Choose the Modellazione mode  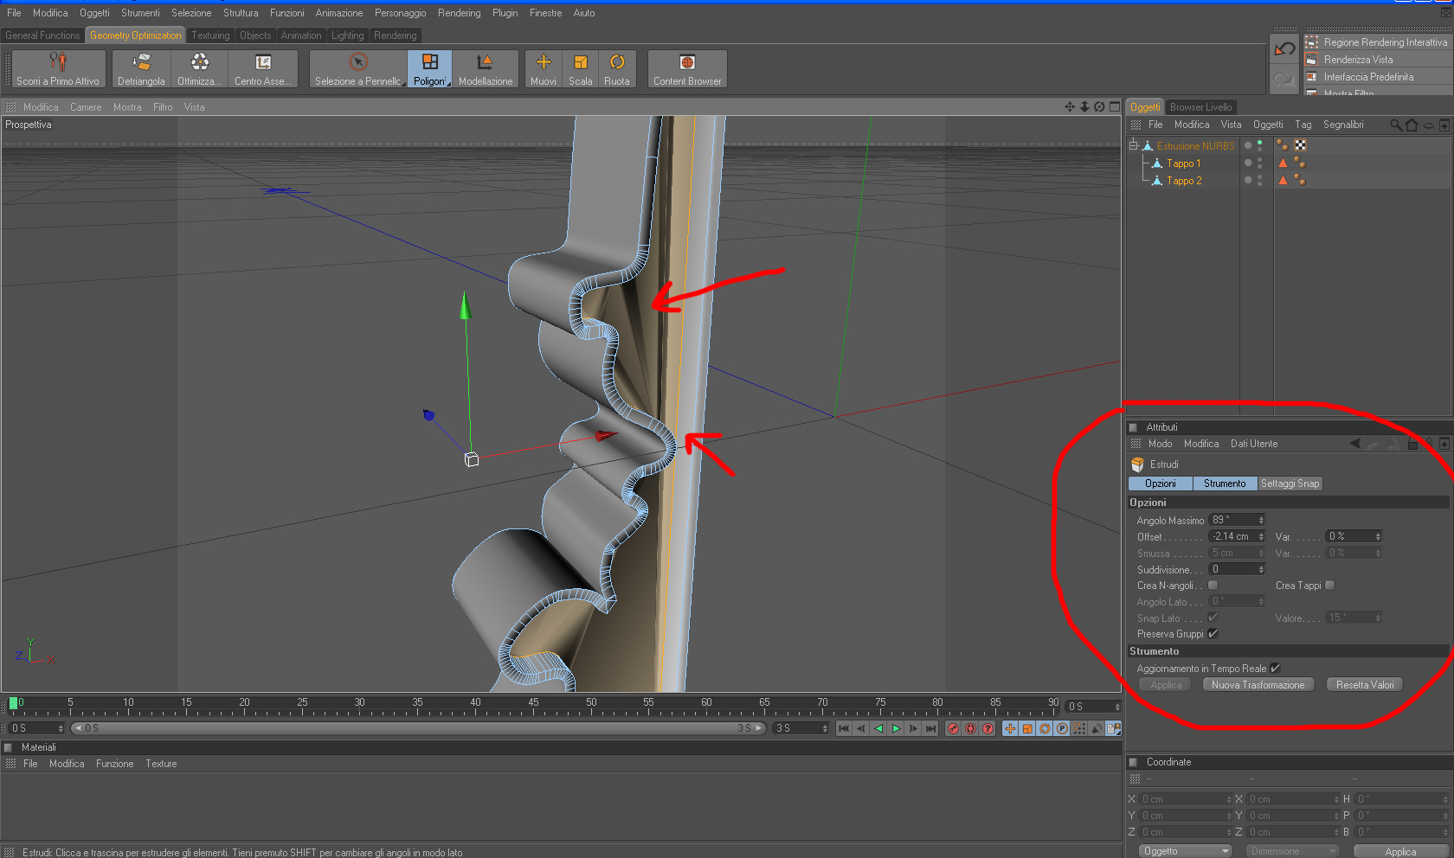click(485, 68)
